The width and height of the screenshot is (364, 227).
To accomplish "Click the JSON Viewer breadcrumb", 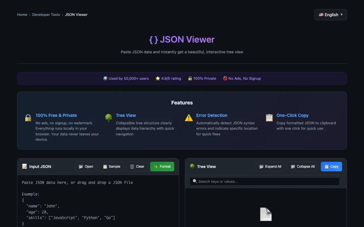I will click(76, 14).
